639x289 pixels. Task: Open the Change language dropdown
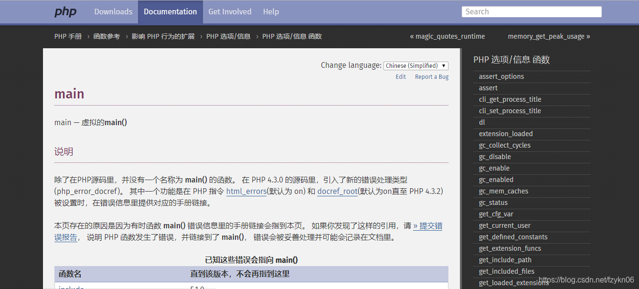coord(416,65)
